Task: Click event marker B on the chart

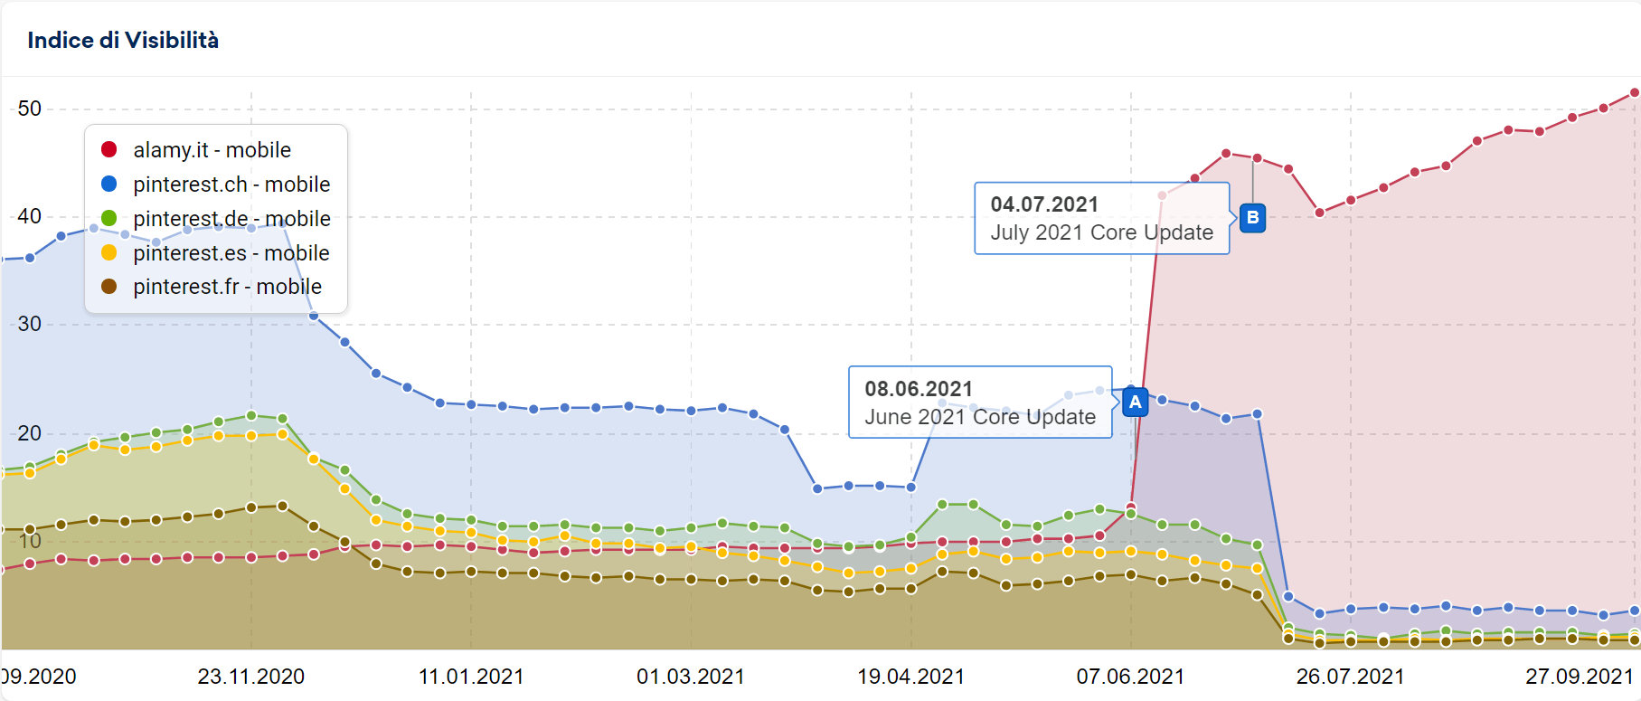Action: click(1252, 217)
